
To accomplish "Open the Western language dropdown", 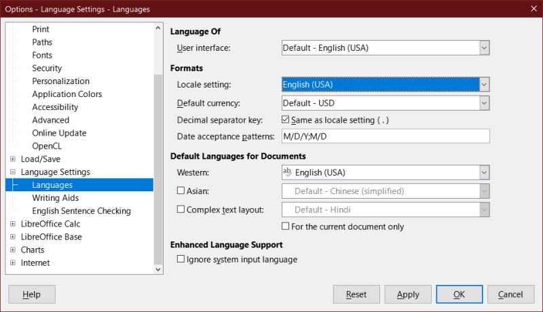I will [x=484, y=172].
